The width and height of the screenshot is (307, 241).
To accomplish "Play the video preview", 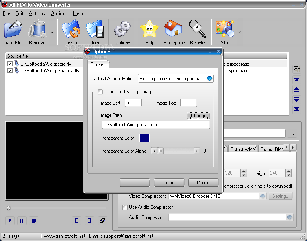I will [x=10, y=221].
